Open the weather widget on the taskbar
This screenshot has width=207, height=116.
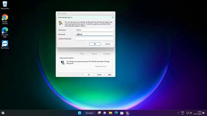(3, 113)
